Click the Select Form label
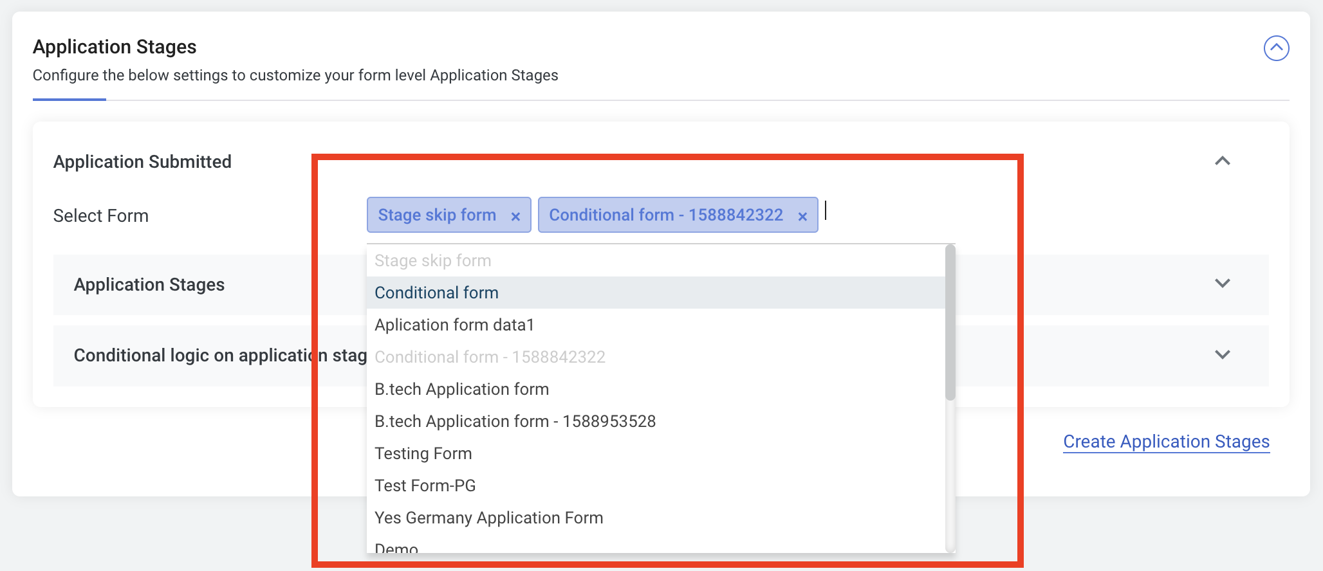Viewport: 1323px width, 571px height. [101, 216]
